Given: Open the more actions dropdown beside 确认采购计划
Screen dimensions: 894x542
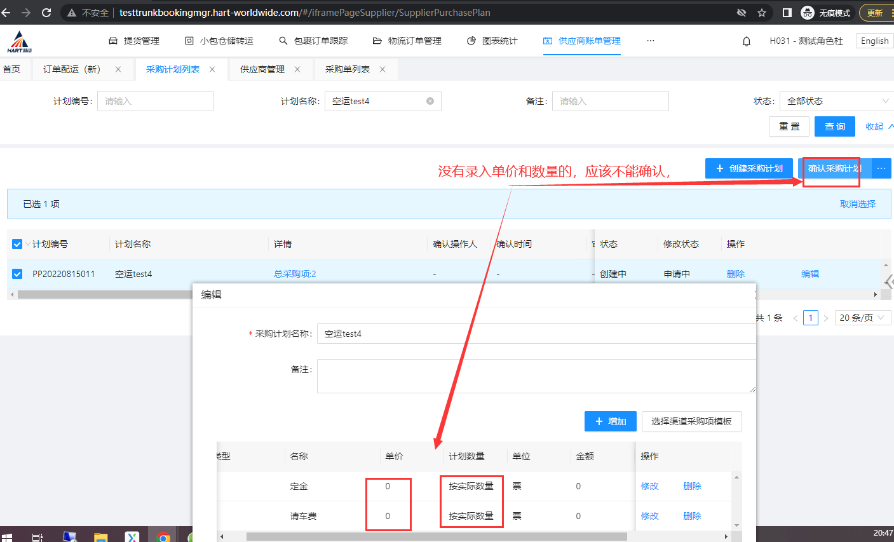Looking at the screenshot, I should [x=881, y=168].
